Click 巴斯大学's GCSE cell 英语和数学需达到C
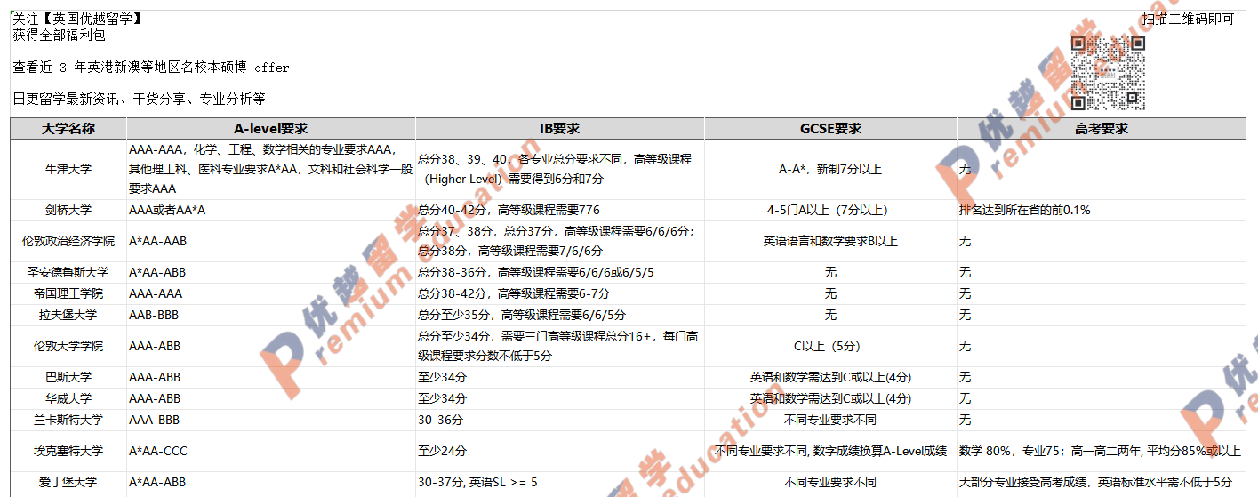Viewport: 1258px width, 497px height. point(830,377)
